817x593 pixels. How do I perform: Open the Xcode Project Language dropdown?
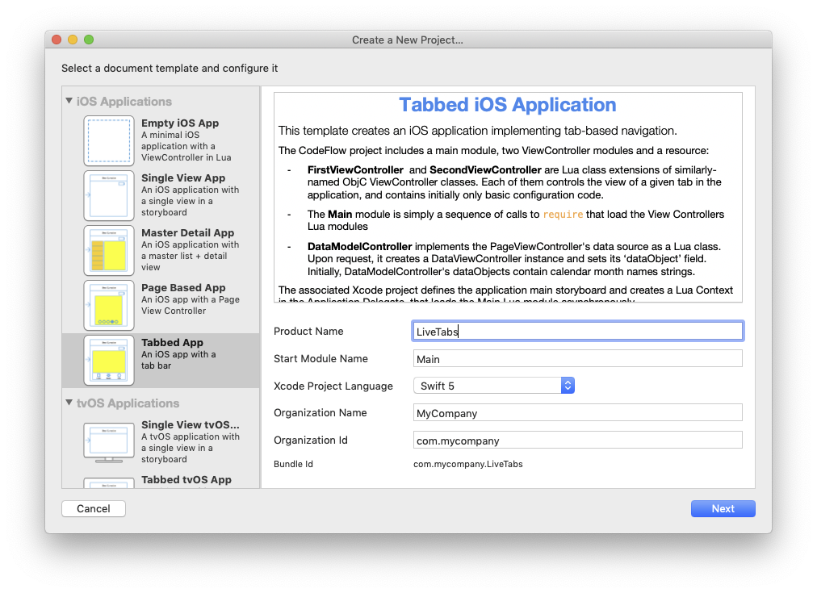494,386
